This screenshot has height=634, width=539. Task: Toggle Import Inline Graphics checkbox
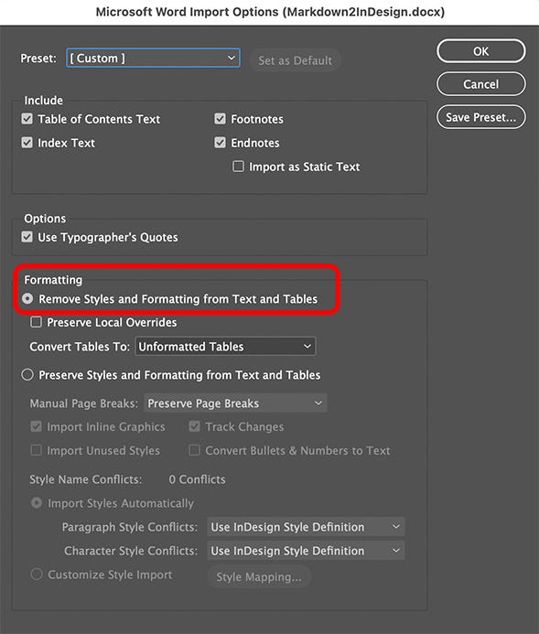[x=36, y=426]
